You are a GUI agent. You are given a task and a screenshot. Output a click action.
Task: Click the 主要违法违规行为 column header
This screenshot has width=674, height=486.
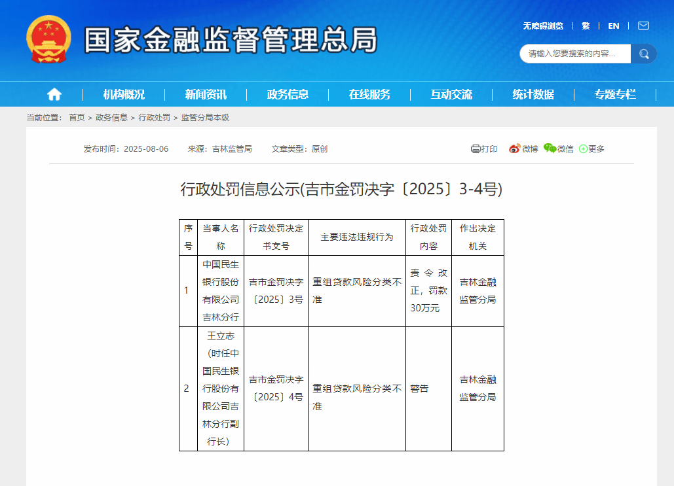357,237
